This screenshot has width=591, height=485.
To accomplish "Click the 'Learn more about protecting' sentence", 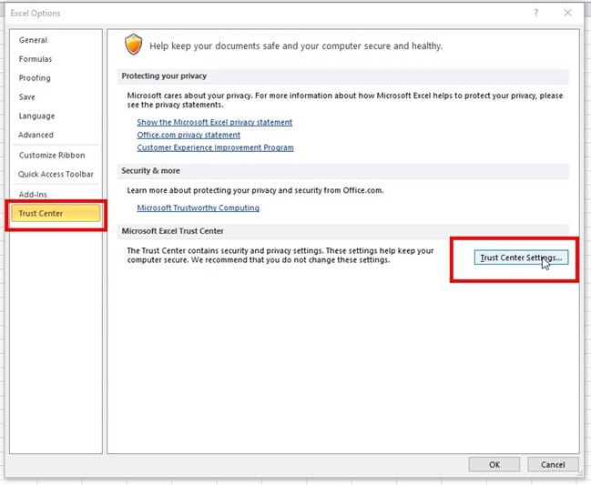I will coord(255,190).
